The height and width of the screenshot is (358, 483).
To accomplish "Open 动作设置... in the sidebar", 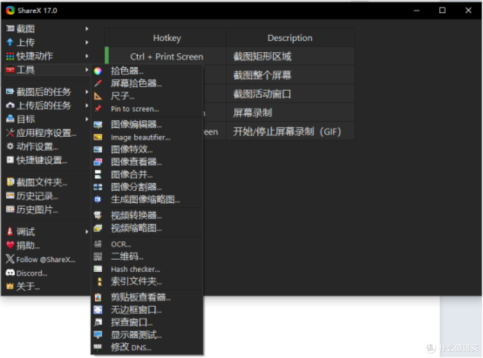I will point(47,147).
